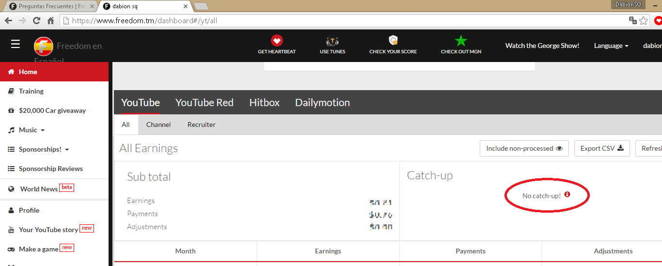The width and height of the screenshot is (662, 266).
Task: Open Check Out MGN green star
Action: (461, 41)
